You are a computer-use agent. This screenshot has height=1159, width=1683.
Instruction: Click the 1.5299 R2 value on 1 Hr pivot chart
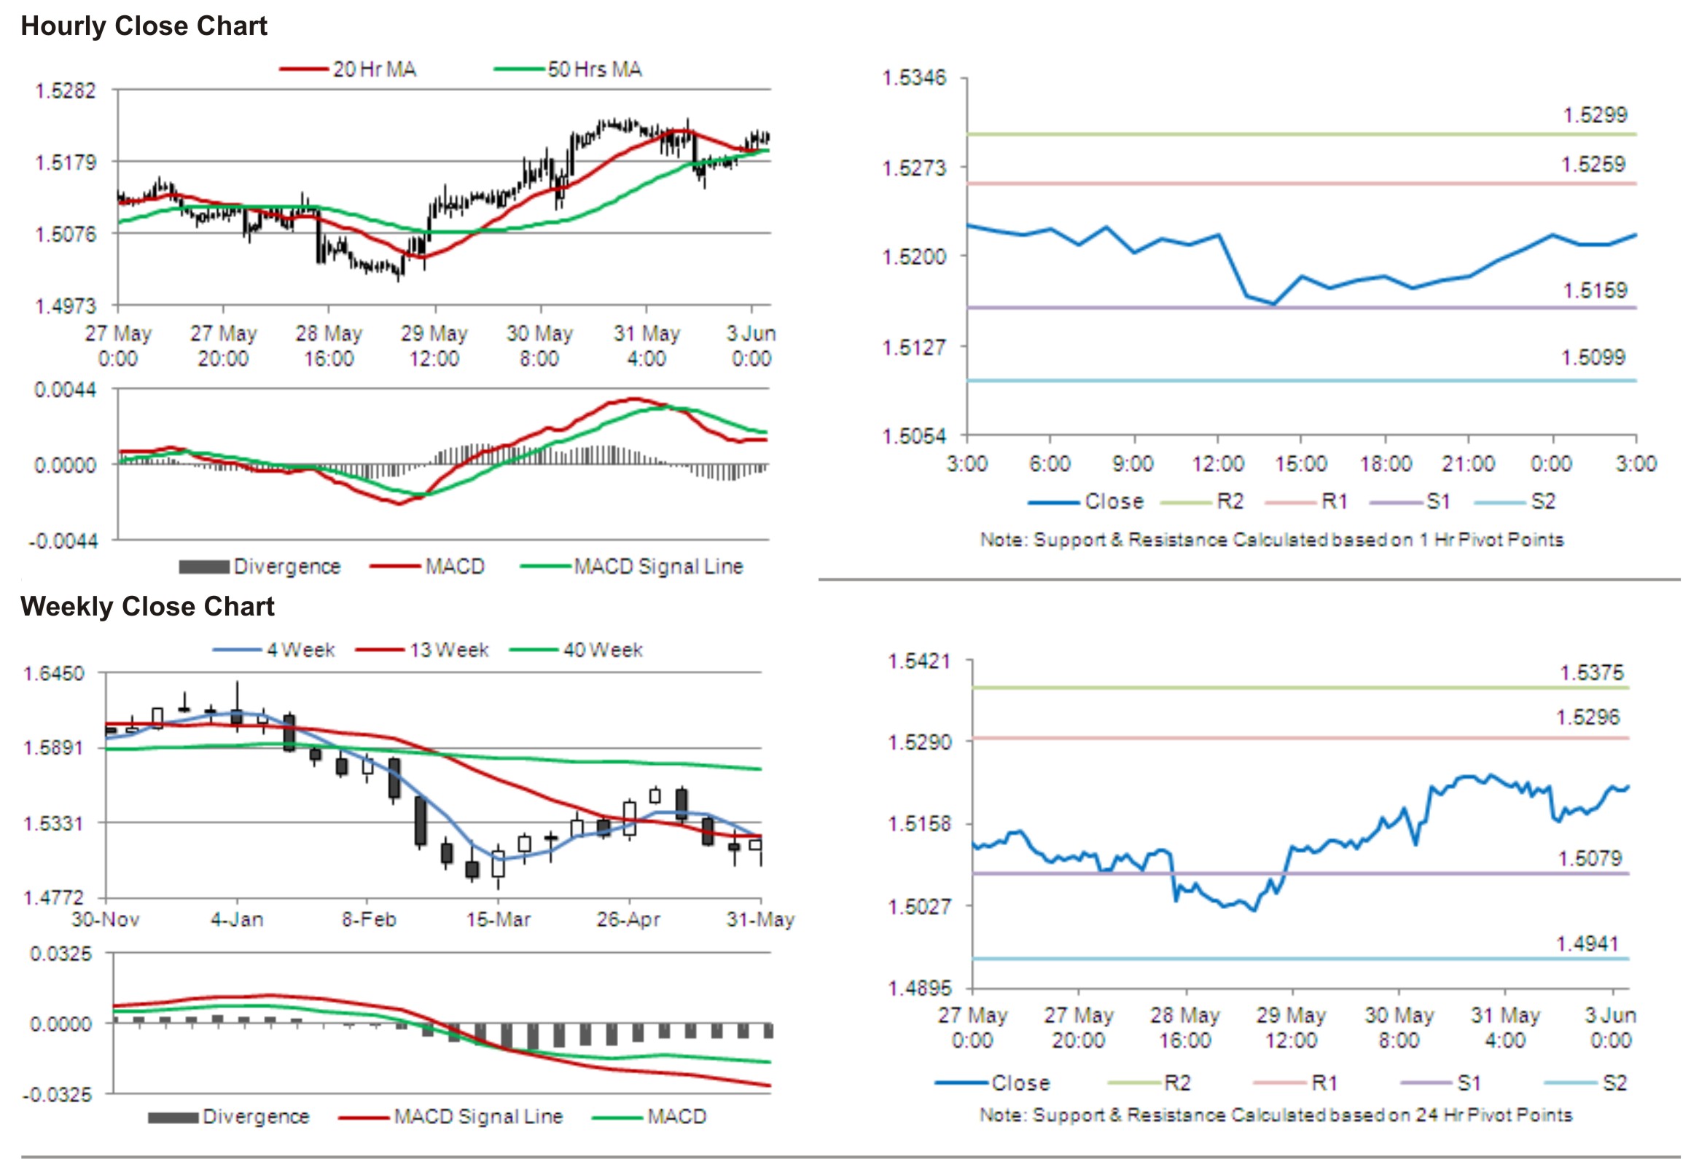point(1595,114)
